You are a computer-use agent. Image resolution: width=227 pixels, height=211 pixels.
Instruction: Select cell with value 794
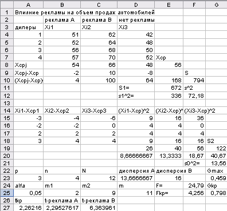coord(194,80)
